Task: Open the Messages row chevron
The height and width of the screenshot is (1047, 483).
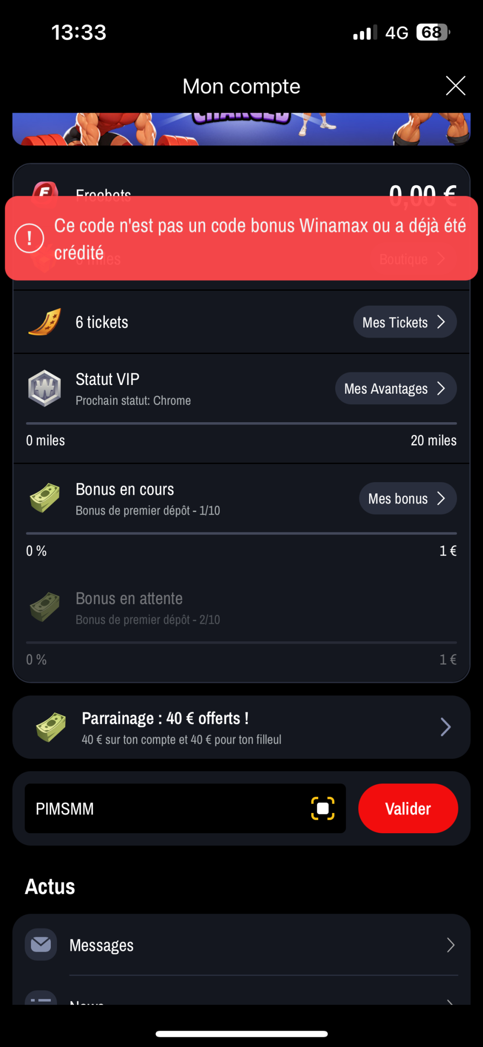Action: coord(450,944)
